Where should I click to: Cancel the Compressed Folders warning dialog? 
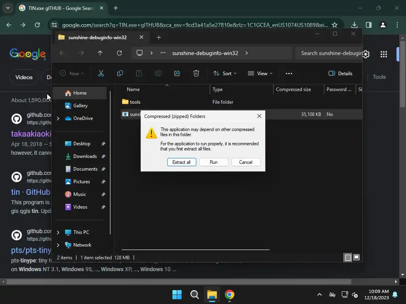tap(246, 162)
